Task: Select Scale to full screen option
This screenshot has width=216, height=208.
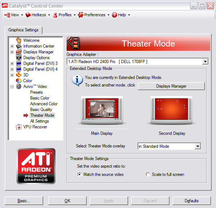Action: 148,174
